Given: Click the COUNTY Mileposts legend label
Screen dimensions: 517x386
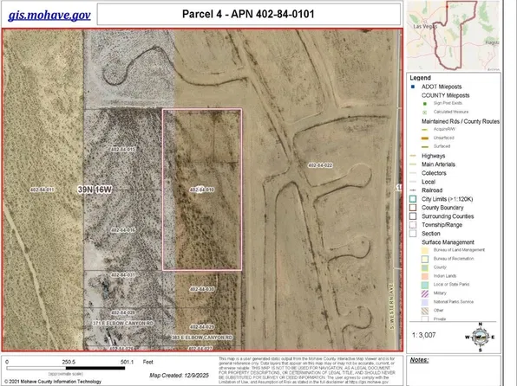Looking at the screenshot, I should click(x=446, y=95).
